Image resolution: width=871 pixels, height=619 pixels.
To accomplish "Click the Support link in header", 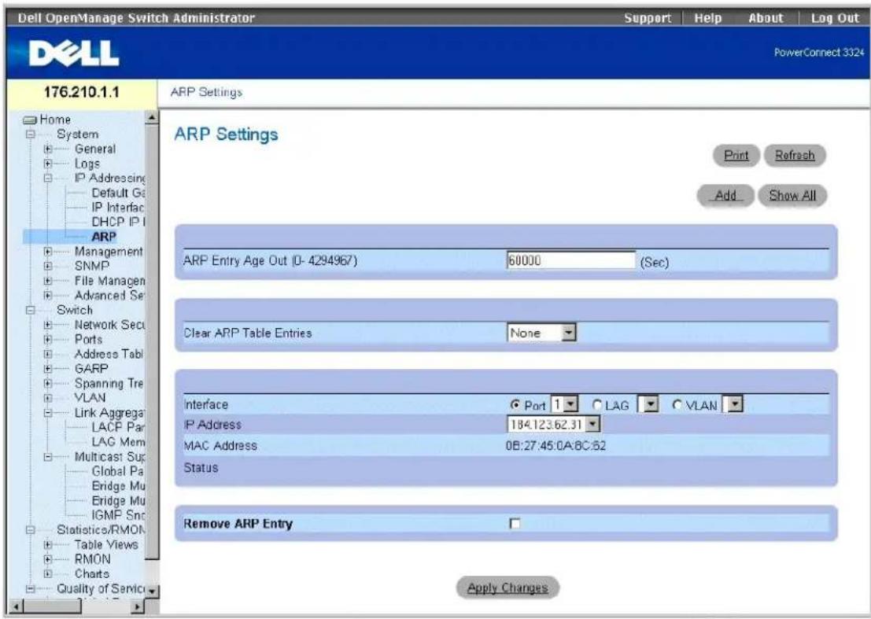I will [647, 18].
